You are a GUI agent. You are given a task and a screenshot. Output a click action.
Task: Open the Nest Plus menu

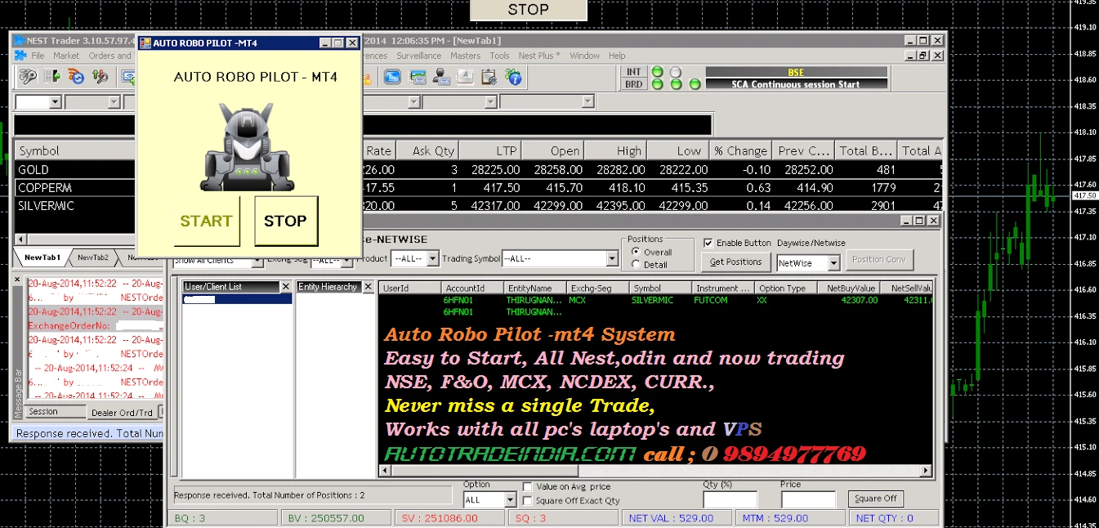point(539,56)
